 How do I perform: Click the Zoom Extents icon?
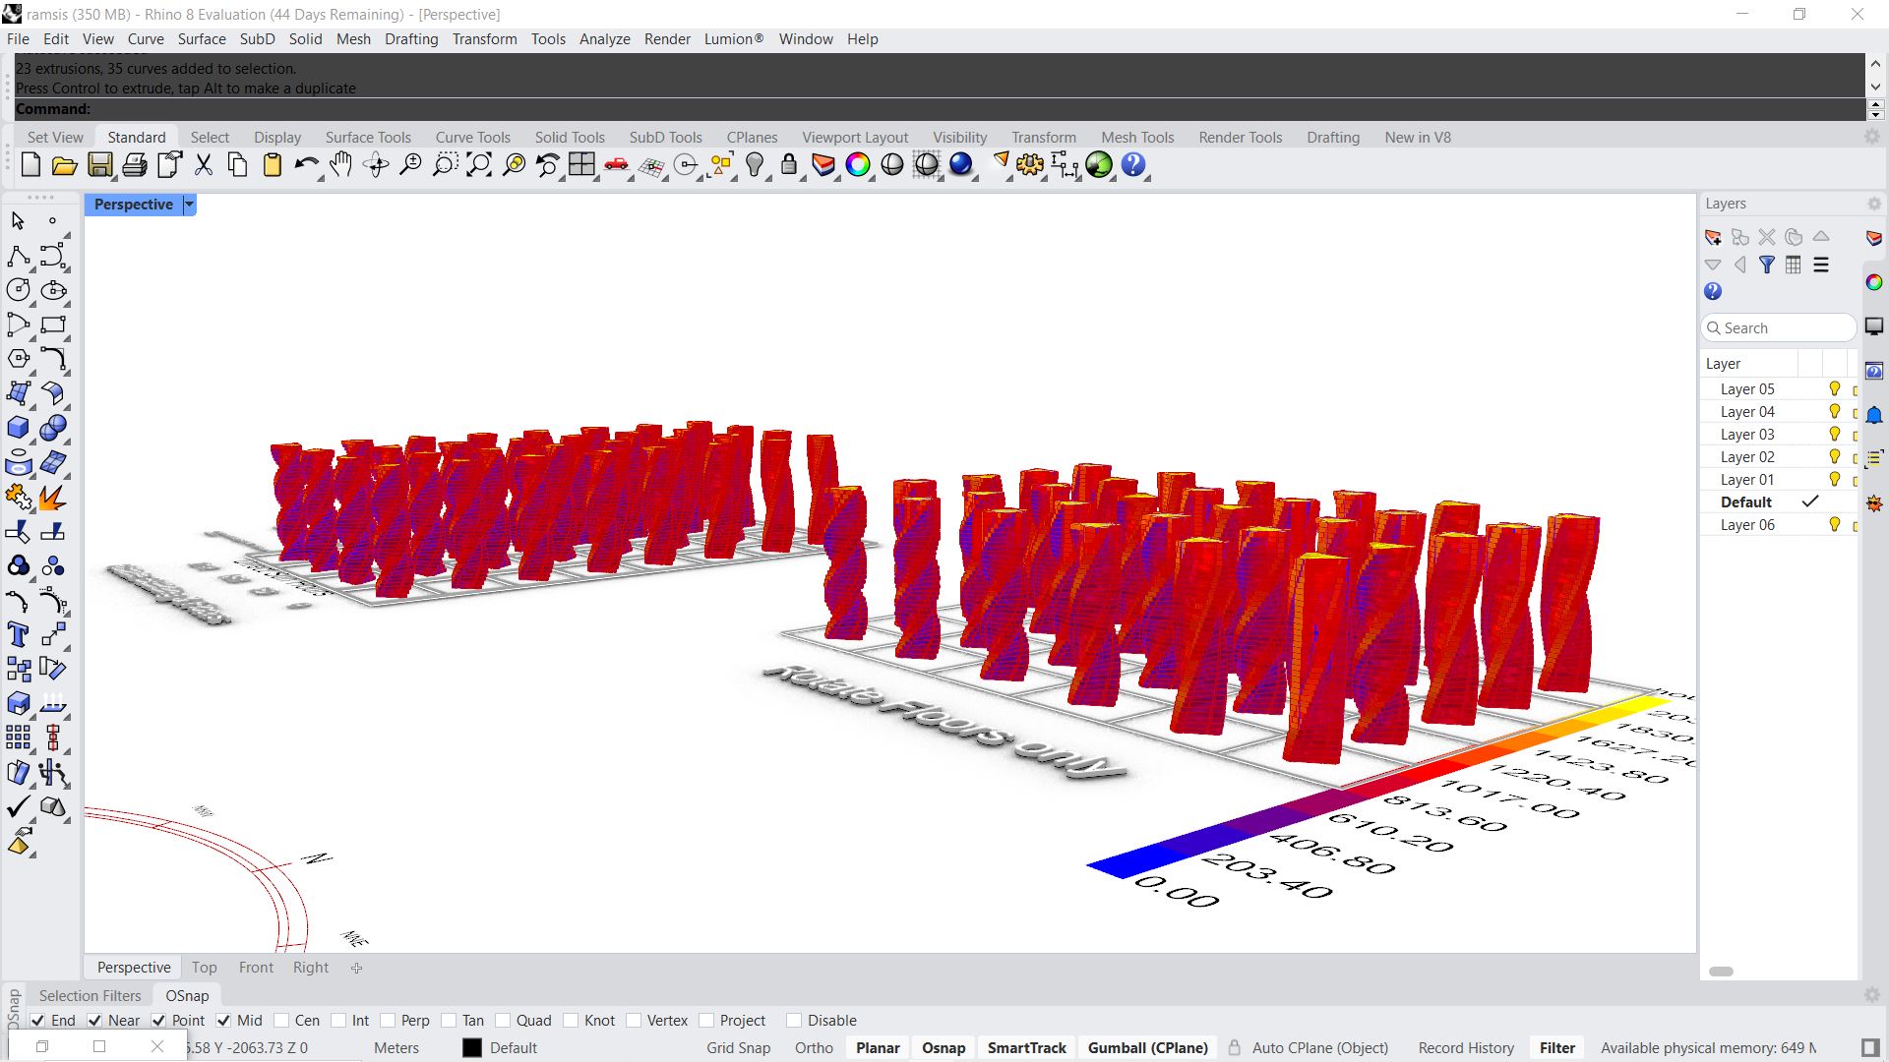pos(478,165)
